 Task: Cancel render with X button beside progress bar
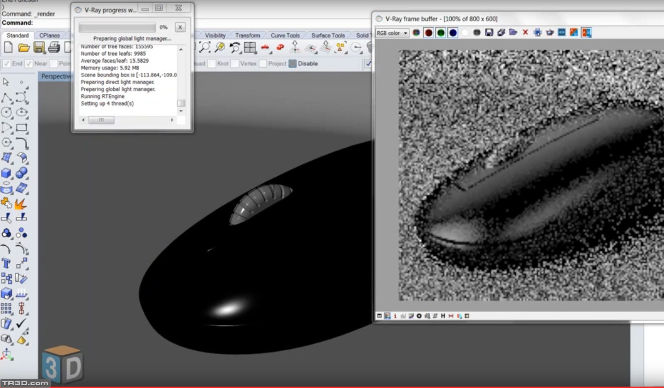tap(180, 27)
